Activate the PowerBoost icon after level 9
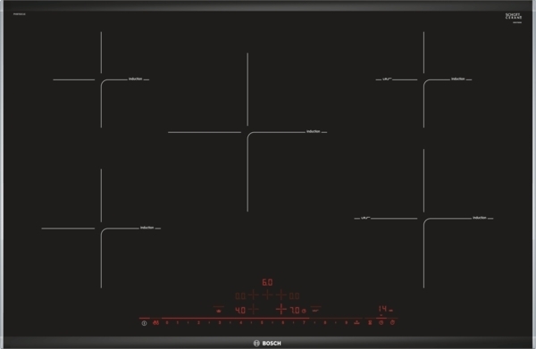536x349 pixels. (356, 323)
